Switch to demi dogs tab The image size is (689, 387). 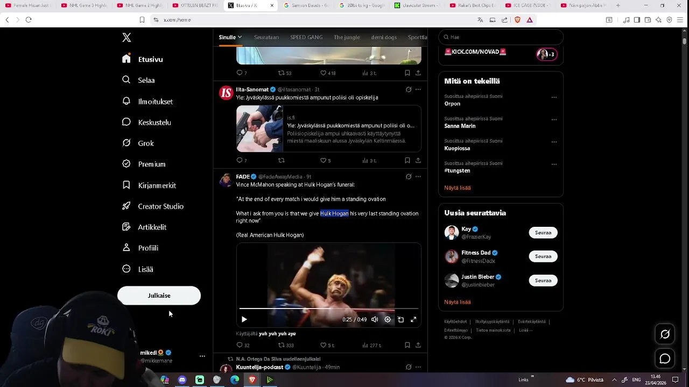click(384, 37)
